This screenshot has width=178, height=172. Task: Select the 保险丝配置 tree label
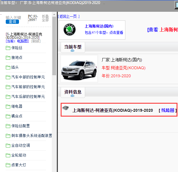[20, 126]
